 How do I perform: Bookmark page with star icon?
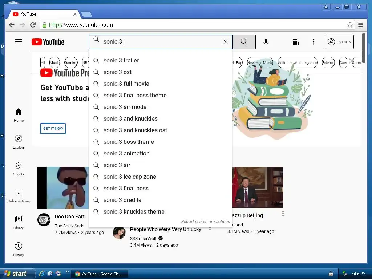[350, 25]
